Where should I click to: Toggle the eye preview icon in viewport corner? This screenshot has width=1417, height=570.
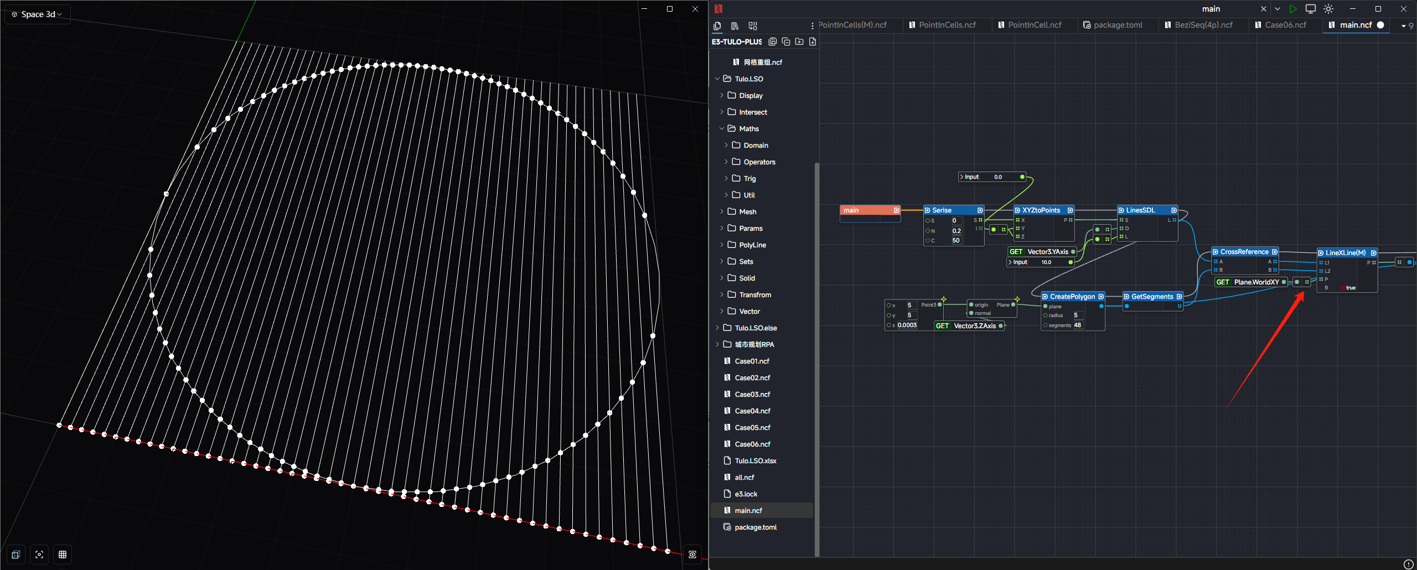[x=692, y=555]
